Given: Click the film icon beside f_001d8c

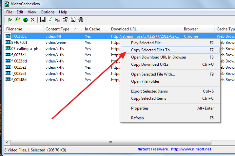Looking at the screenshot, I should [8, 36].
